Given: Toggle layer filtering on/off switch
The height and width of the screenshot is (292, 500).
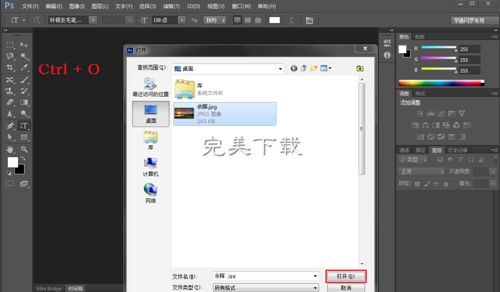Looking at the screenshot, I should (495, 159).
